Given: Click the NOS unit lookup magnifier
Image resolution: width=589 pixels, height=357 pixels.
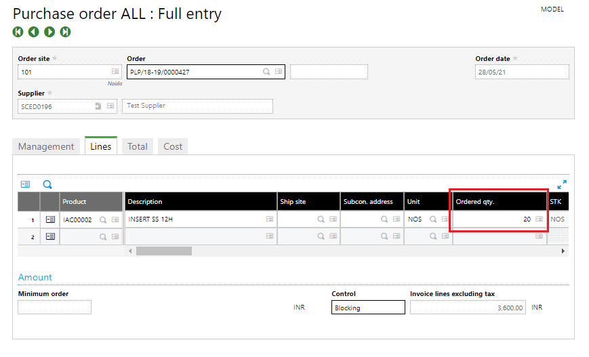Looking at the screenshot, I should coord(433,219).
